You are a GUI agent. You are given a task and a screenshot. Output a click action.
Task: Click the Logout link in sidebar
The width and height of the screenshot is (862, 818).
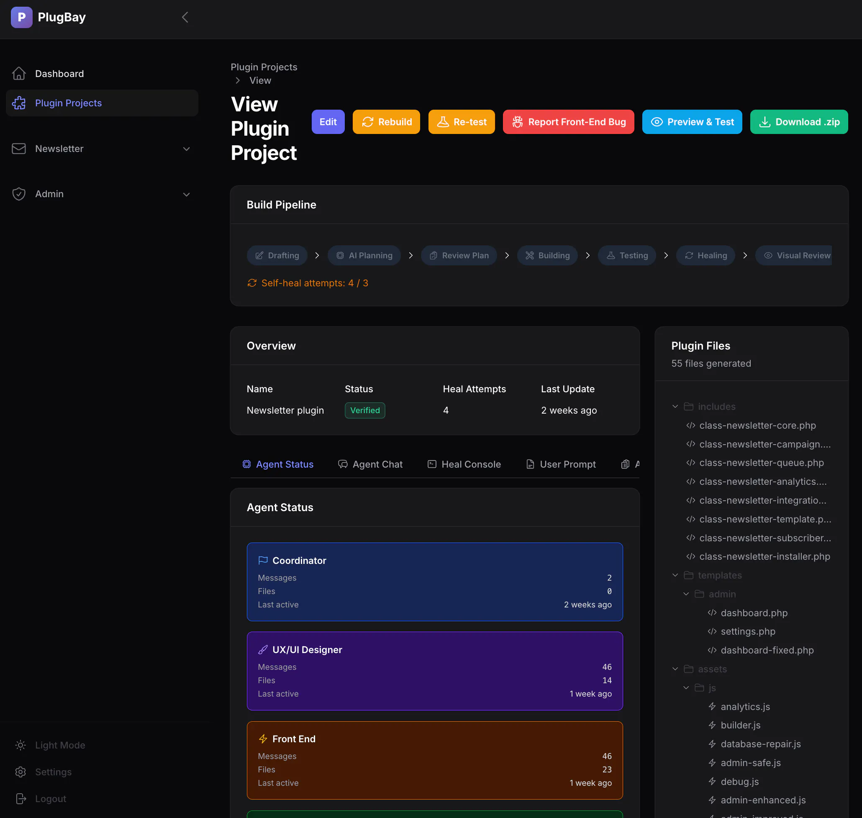[x=51, y=798]
